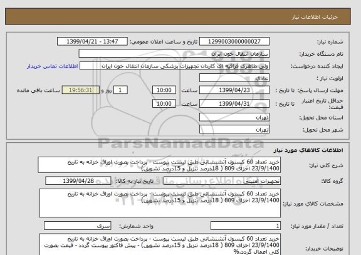Click the response deadline date 1399/04/23
Image resolution: width=361 pixels, height=255 pixels.
[234, 90]
